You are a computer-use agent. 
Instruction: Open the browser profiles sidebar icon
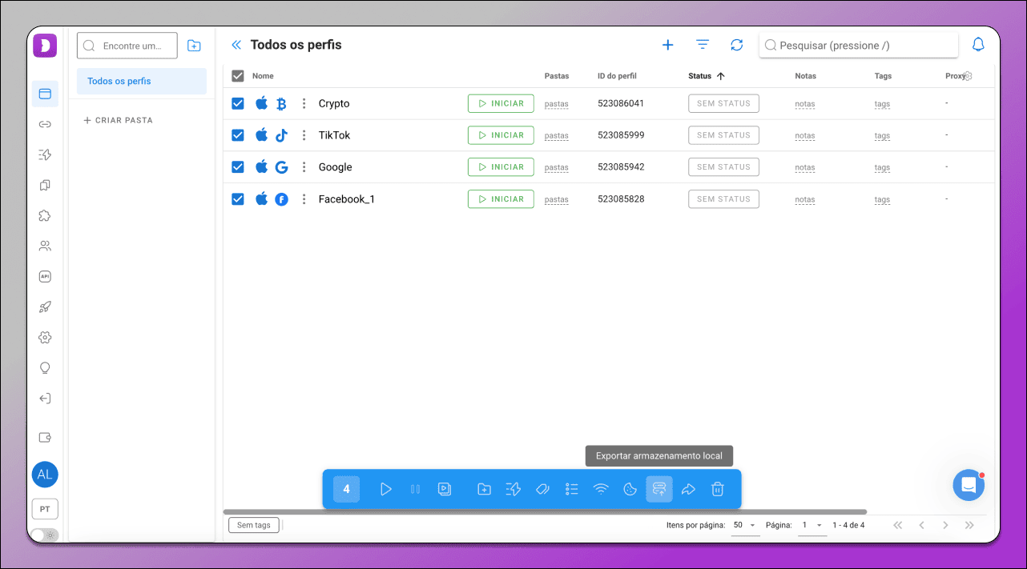point(45,94)
